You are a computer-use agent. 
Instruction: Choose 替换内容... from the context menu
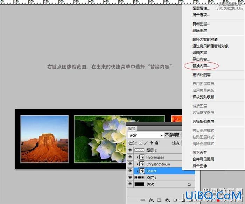201,66
